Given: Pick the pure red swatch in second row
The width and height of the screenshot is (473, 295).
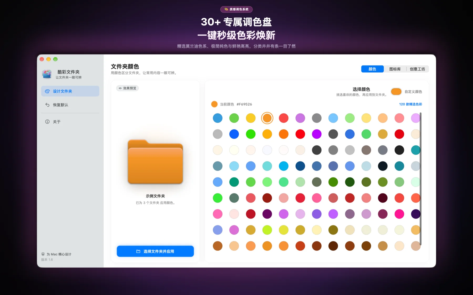Looking at the screenshot, I should [x=300, y=134].
